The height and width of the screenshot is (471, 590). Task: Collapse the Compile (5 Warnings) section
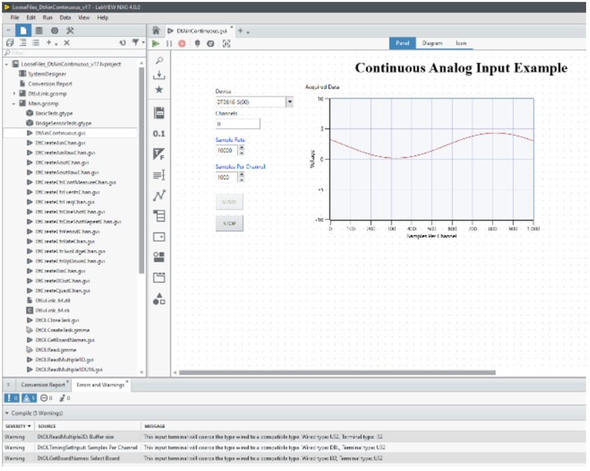pyautogui.click(x=8, y=413)
